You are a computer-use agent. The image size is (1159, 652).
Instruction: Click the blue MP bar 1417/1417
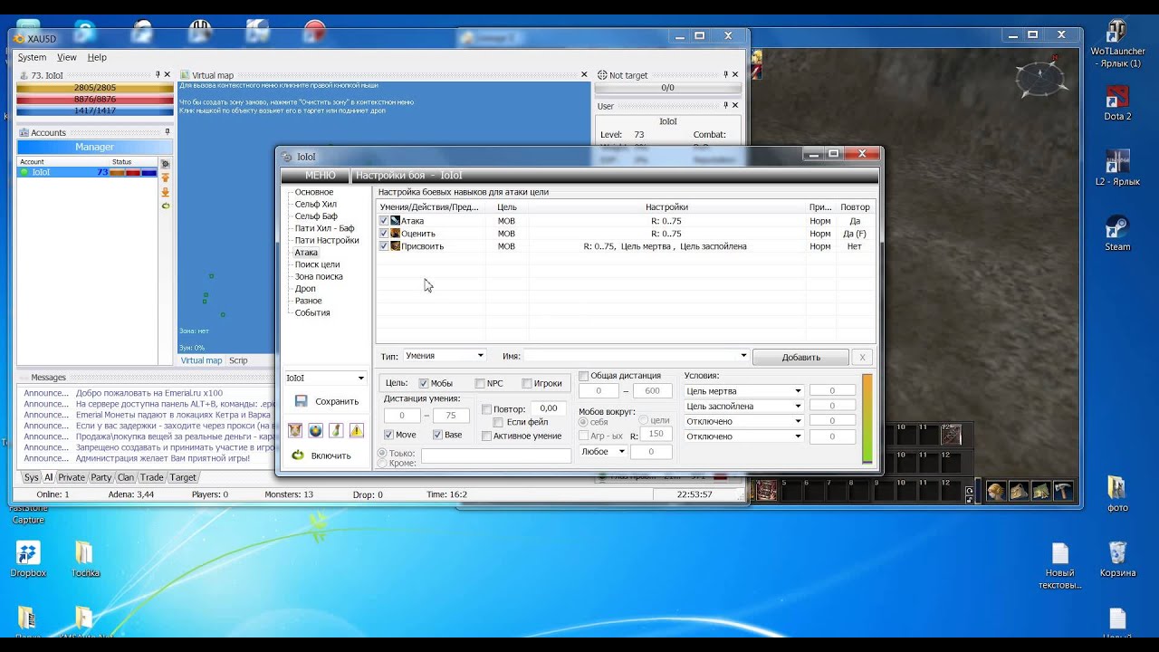pos(95,110)
